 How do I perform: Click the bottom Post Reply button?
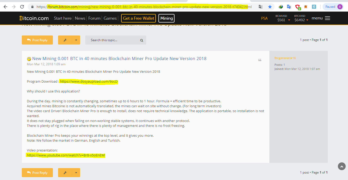[x=37, y=173]
